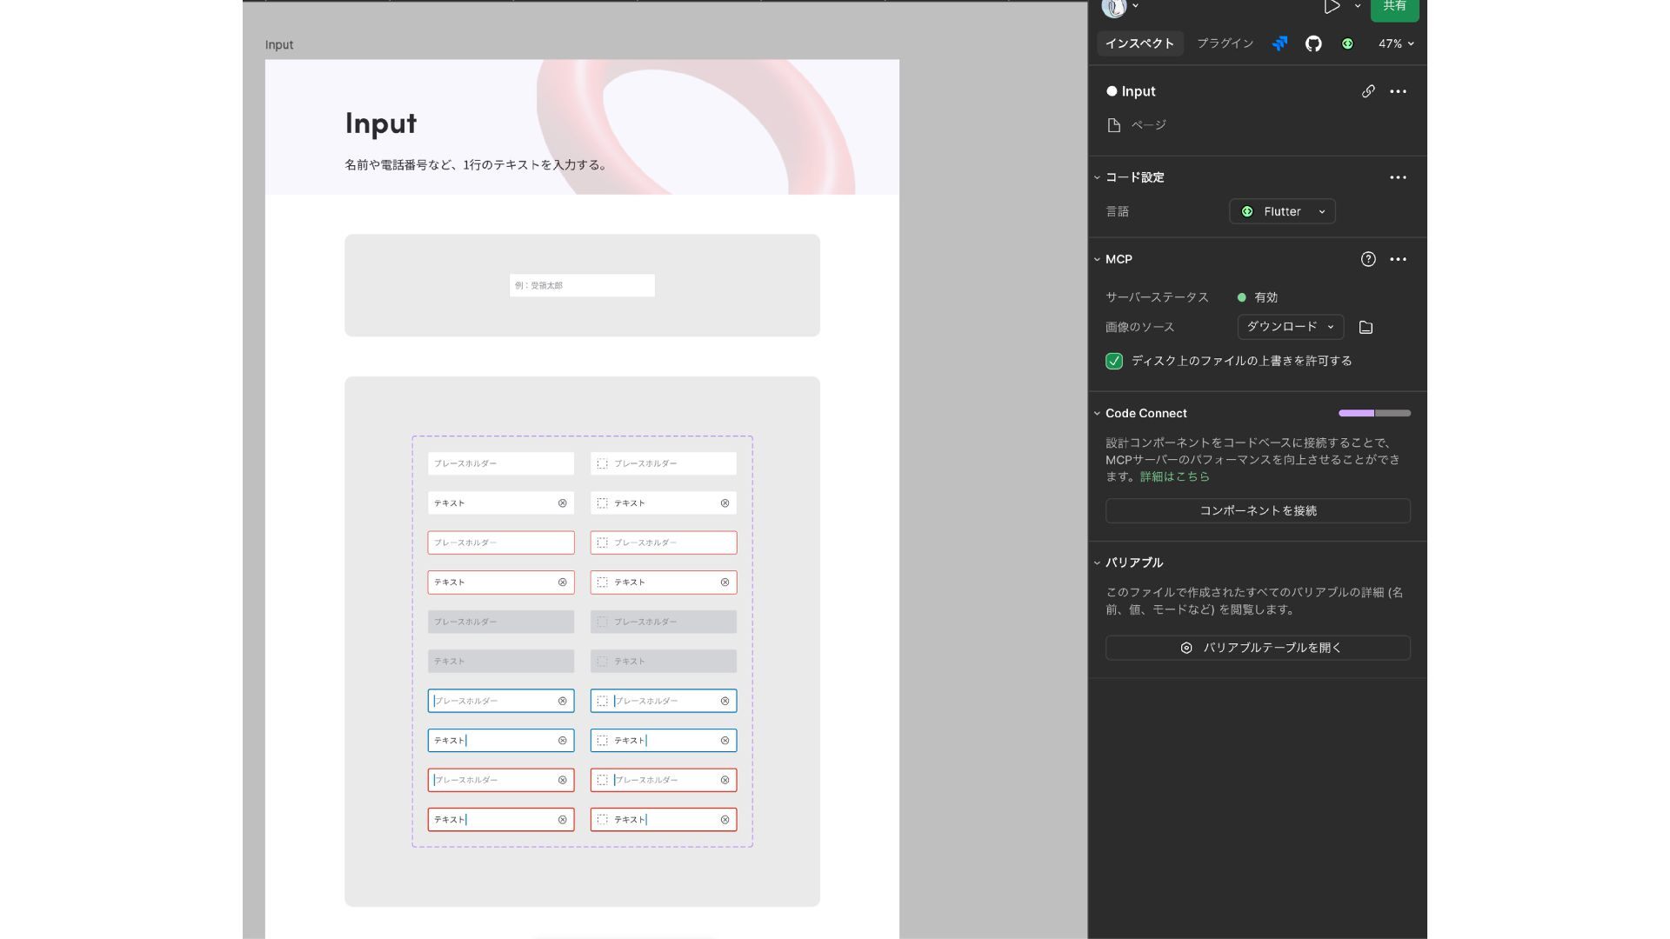
Task: Collapse the Code Connect section
Action: point(1097,414)
